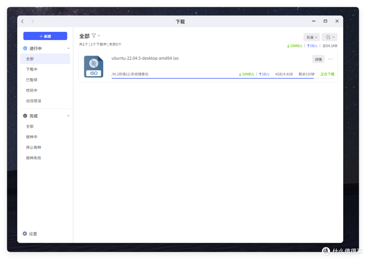Select the 已暂停 sidebar category

tap(32, 80)
